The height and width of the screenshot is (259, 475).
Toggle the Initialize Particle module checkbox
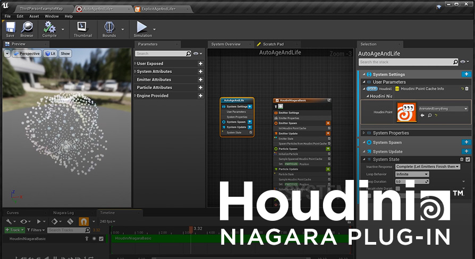pyautogui.click(x=329, y=154)
